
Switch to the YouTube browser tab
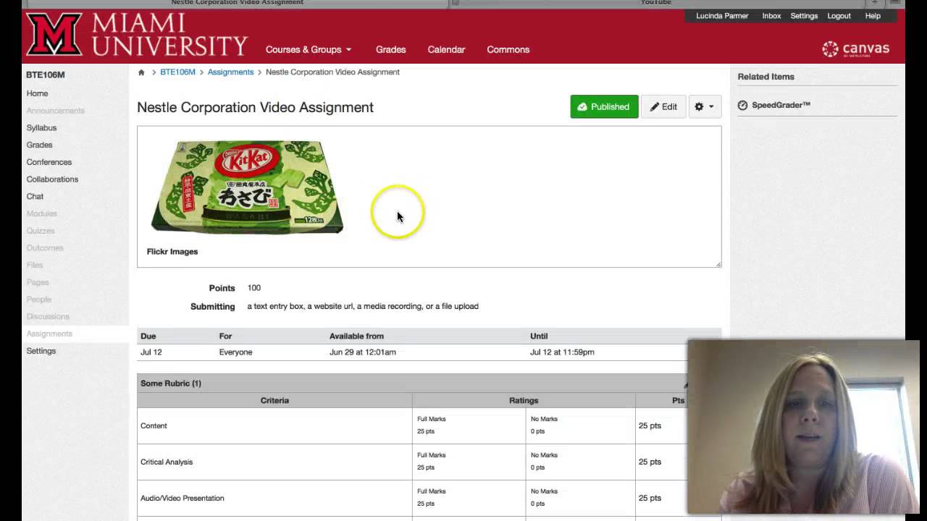[x=656, y=3]
